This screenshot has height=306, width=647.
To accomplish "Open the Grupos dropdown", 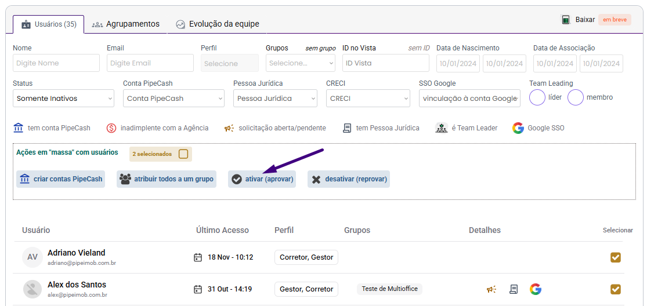I will point(301,63).
